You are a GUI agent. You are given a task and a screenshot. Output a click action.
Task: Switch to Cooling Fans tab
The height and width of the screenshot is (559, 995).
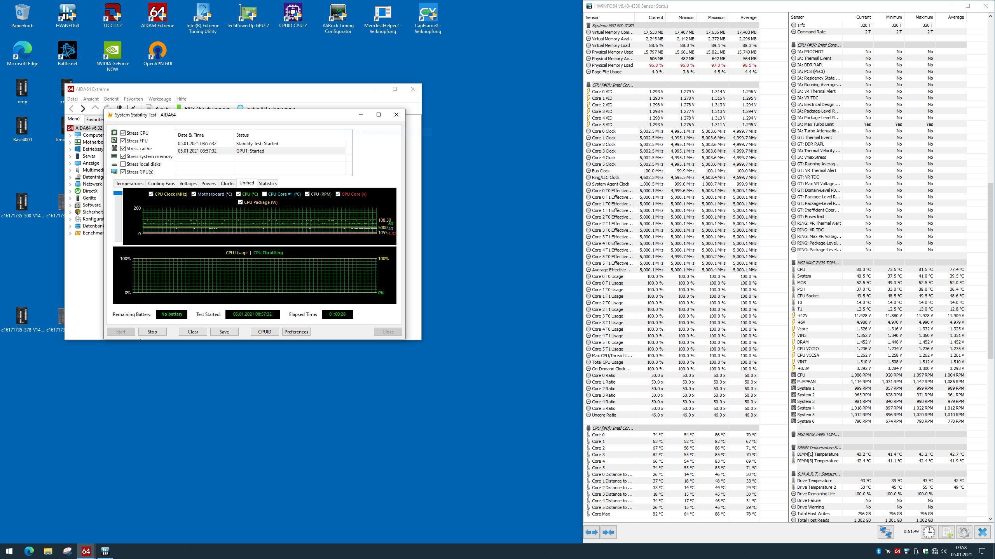click(x=161, y=183)
